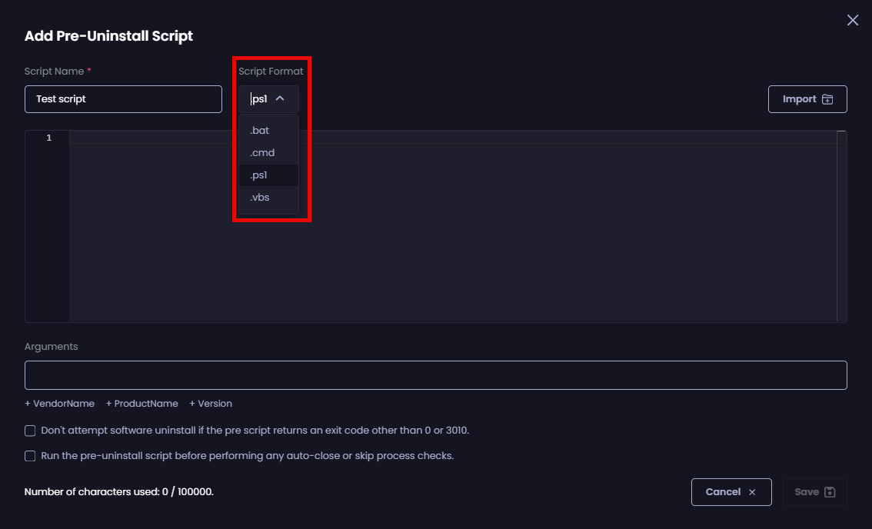This screenshot has height=529, width=872.
Task: Focus the Arguments input box
Action: [435, 374]
